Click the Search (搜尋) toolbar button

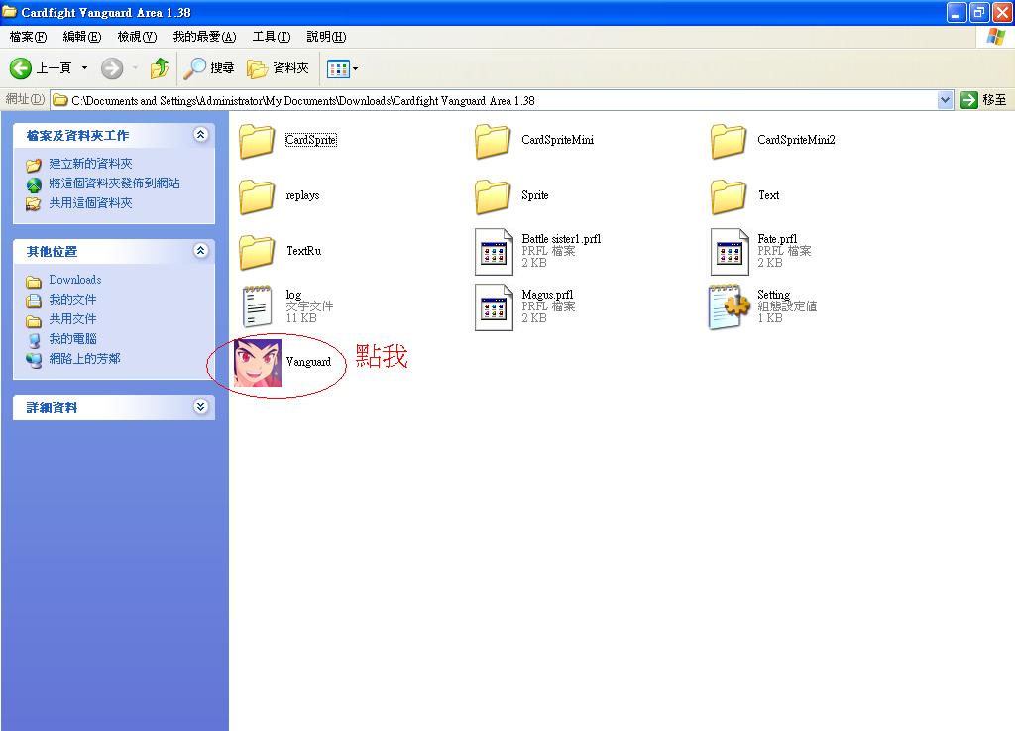[x=210, y=68]
